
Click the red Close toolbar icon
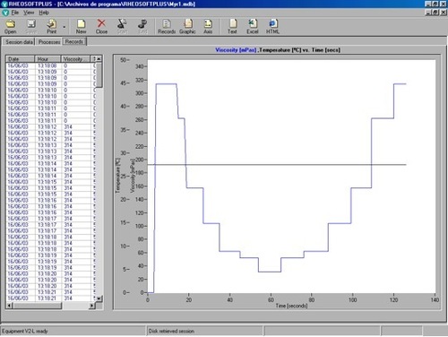point(101,23)
